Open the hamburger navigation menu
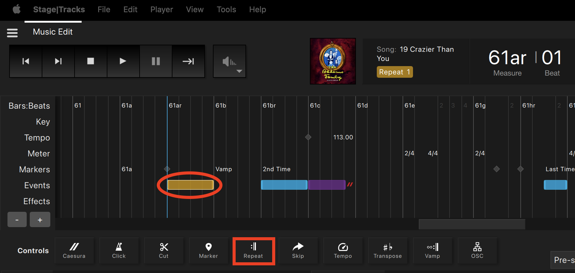The image size is (575, 273). click(x=12, y=32)
